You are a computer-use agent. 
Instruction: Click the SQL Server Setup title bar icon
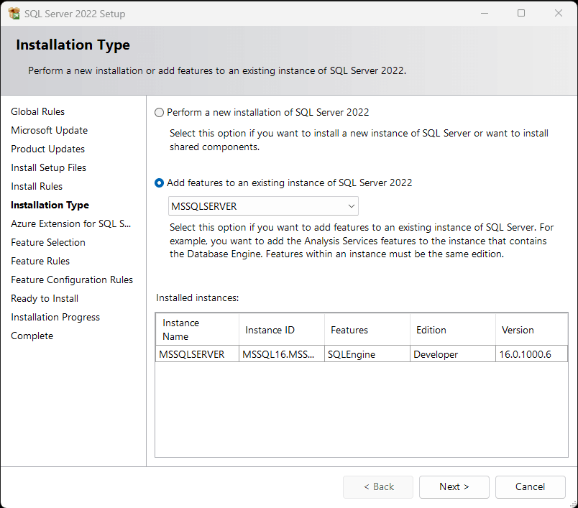(14, 14)
